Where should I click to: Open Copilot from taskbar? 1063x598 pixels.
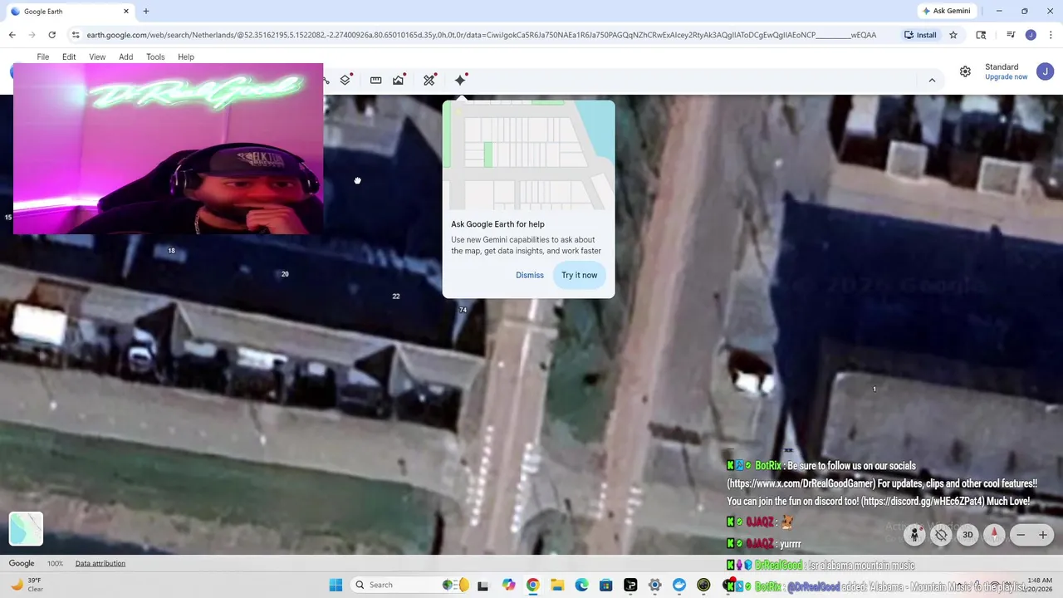[x=508, y=585]
